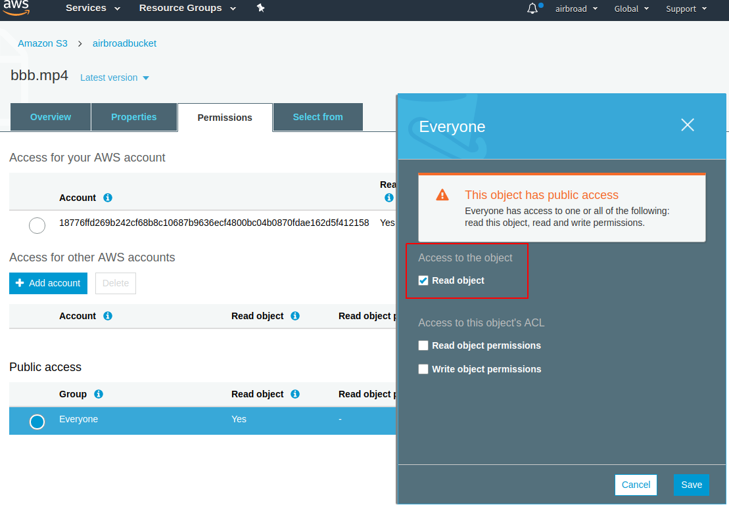Click the Everyone panel title
The image size is (729, 507).
452,127
